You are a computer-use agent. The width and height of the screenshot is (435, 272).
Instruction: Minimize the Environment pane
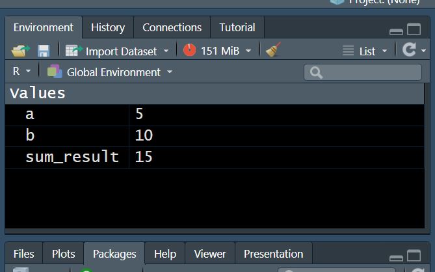[396, 31]
